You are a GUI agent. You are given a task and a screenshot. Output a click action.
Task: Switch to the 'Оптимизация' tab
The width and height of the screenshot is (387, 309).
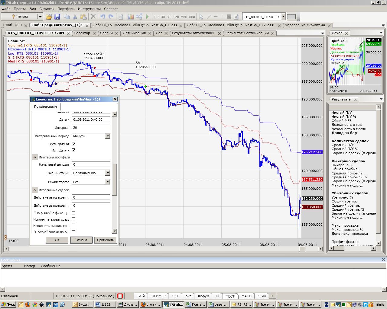click(x=134, y=33)
